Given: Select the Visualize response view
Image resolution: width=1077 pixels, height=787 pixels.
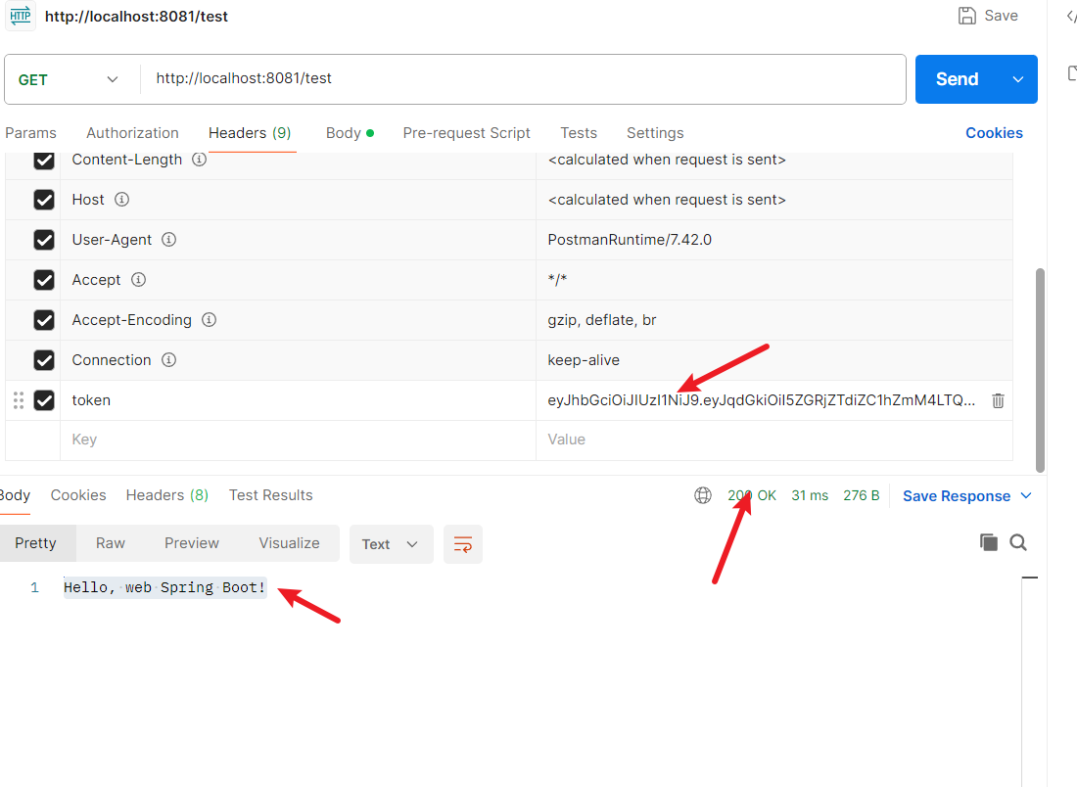Looking at the screenshot, I should pyautogui.click(x=289, y=543).
